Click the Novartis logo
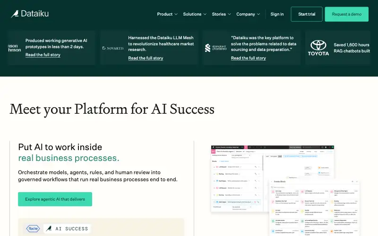The image size is (378, 236). pyautogui.click(x=113, y=48)
